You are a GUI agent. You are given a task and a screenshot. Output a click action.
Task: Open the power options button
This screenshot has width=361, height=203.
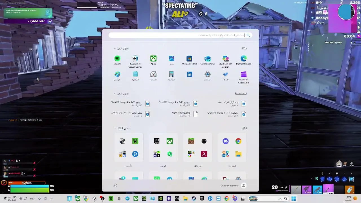click(x=116, y=186)
